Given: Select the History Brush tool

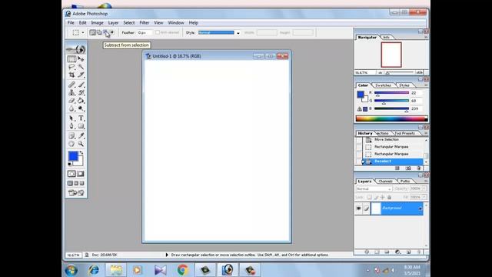Looking at the screenshot, I should 81,92.
